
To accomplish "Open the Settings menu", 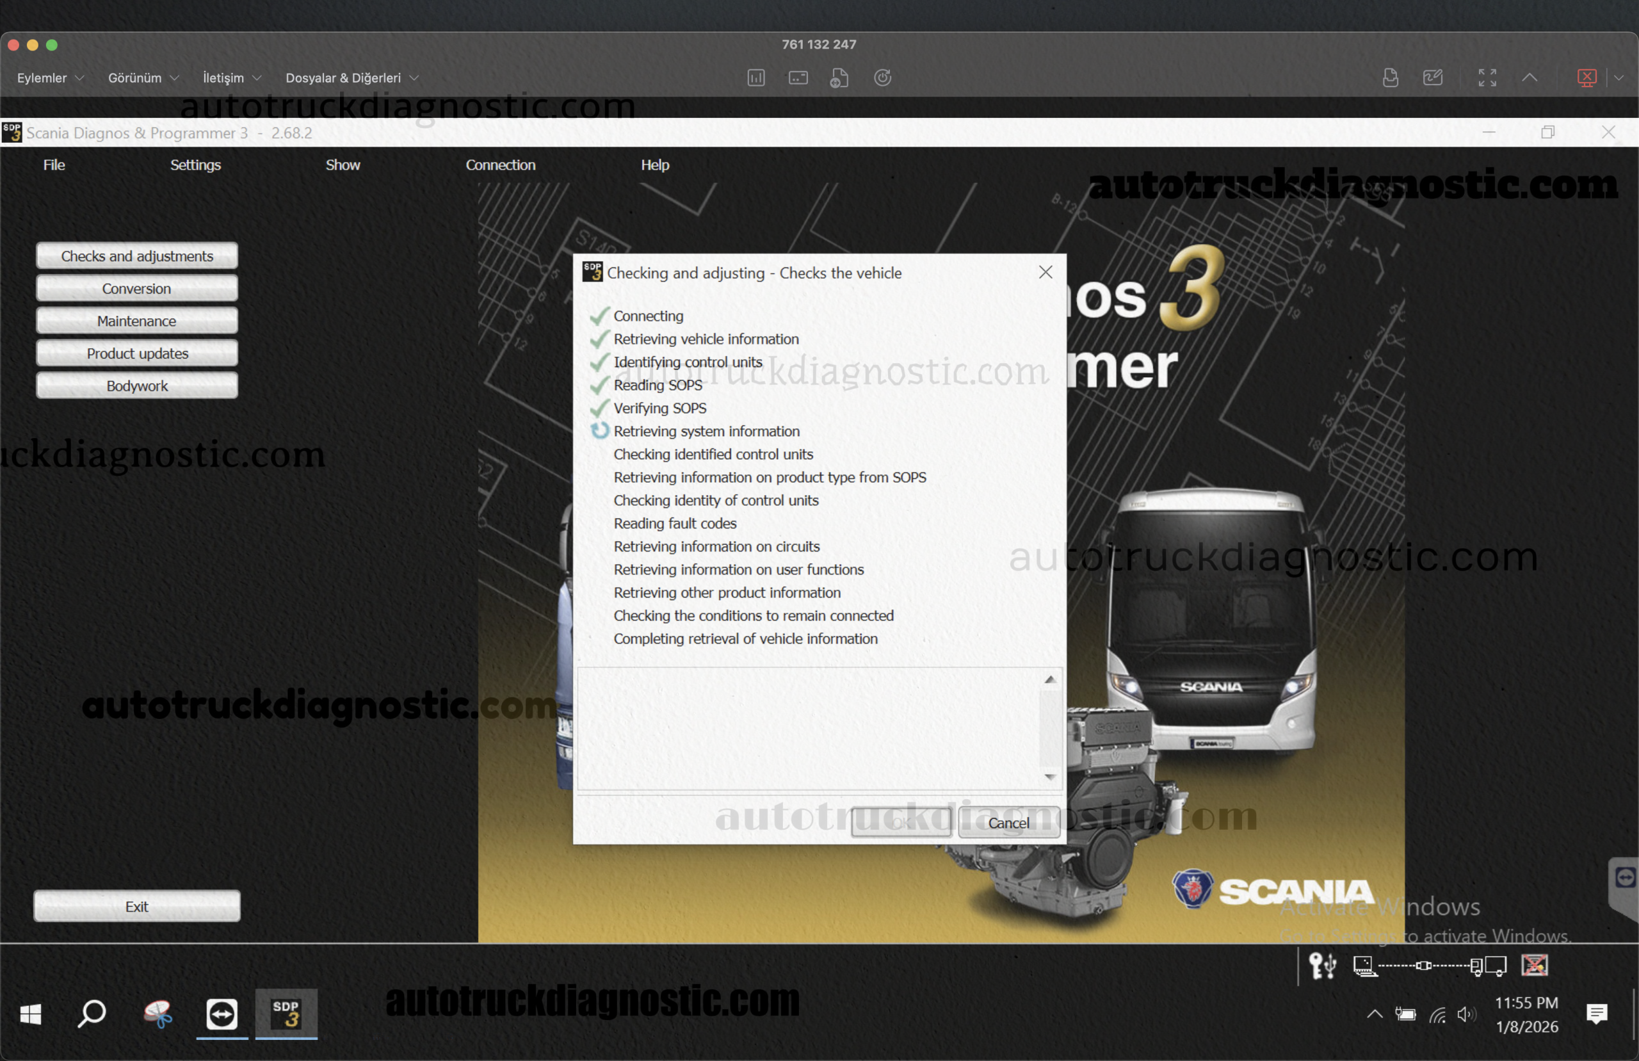I will pyautogui.click(x=195, y=165).
